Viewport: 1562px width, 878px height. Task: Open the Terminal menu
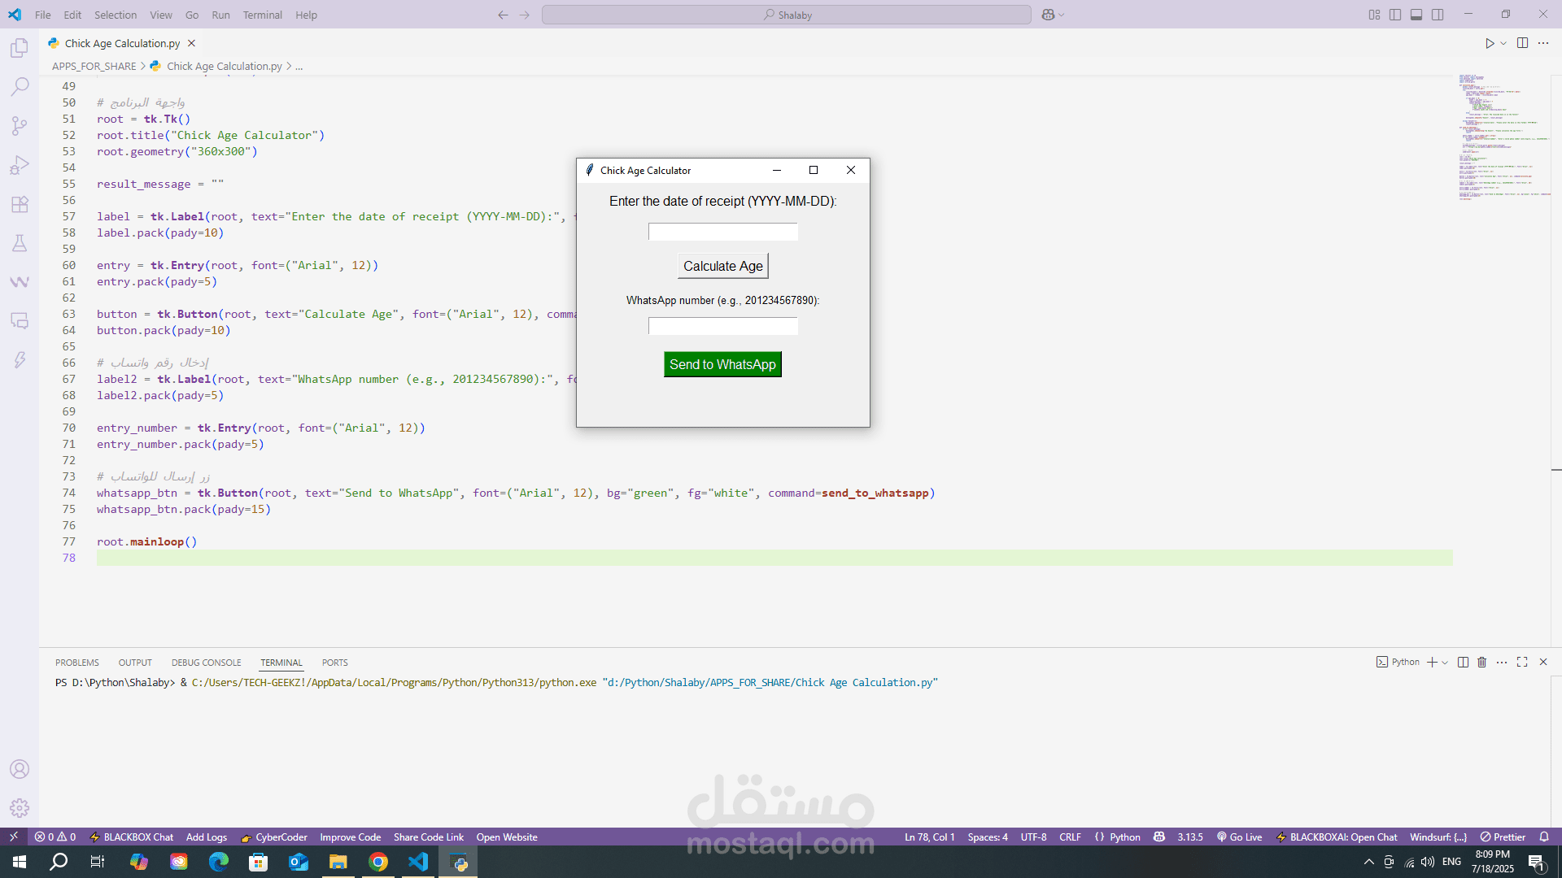point(262,15)
